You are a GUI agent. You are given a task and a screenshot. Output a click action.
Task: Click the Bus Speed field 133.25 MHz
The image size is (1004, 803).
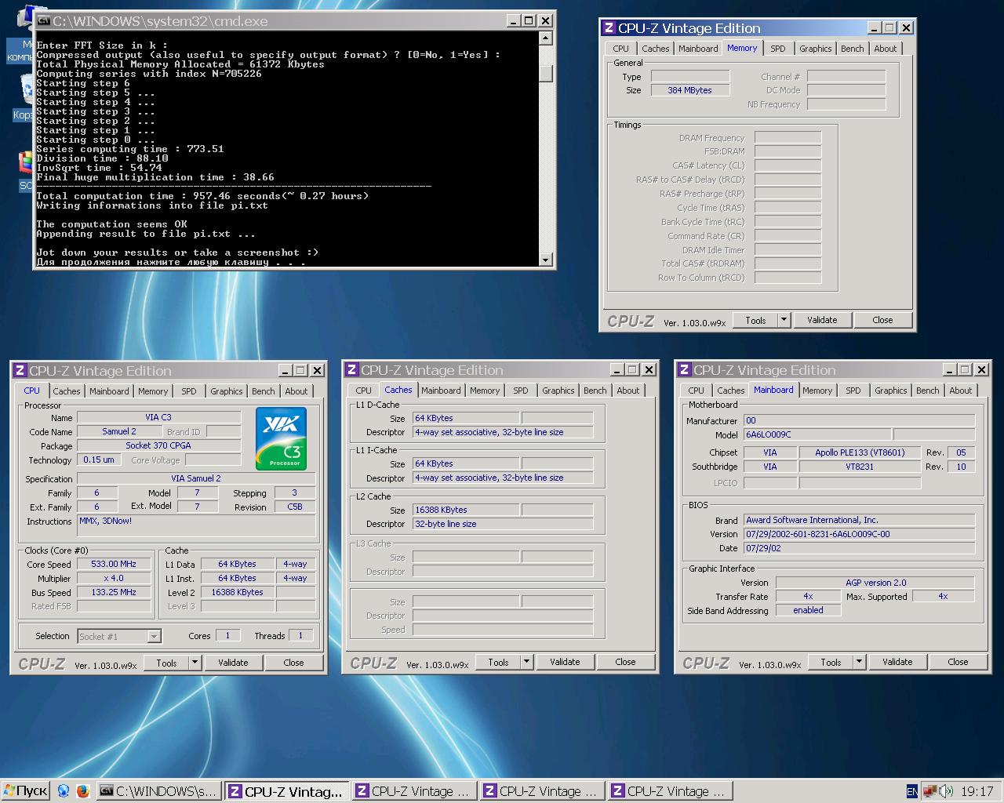point(114,592)
